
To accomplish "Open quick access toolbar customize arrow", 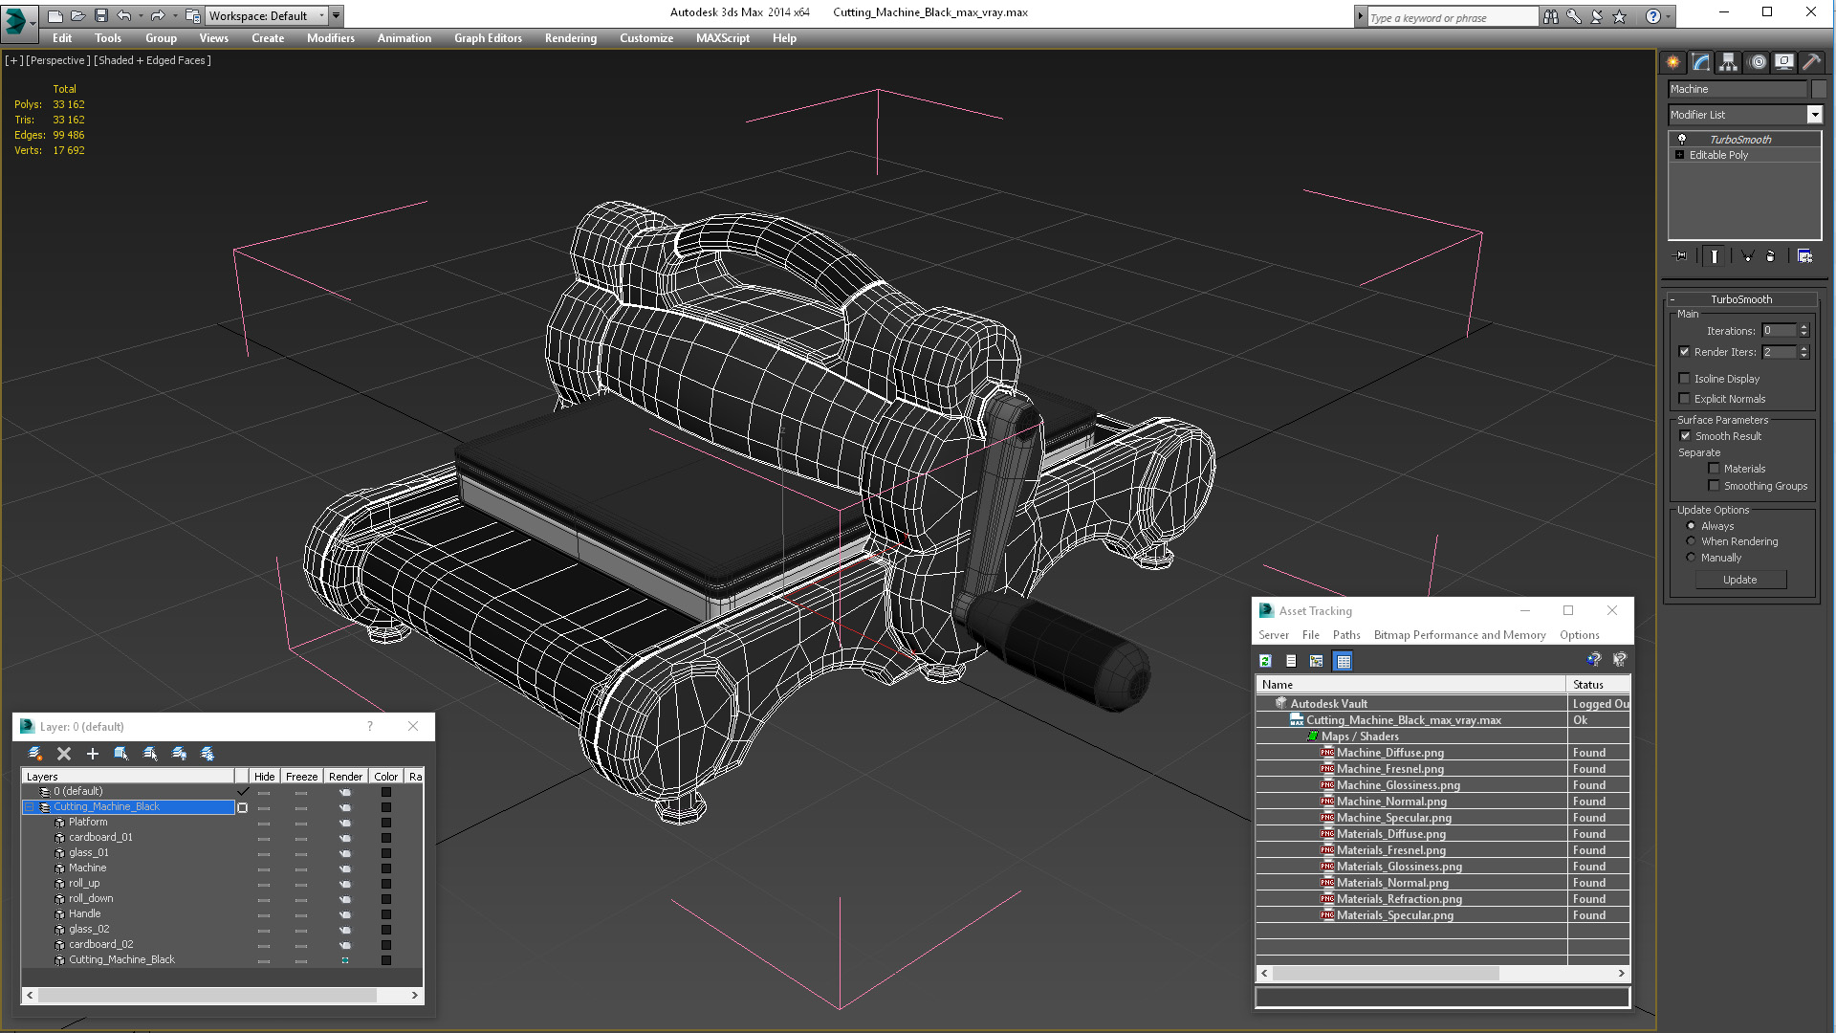I will click(337, 15).
